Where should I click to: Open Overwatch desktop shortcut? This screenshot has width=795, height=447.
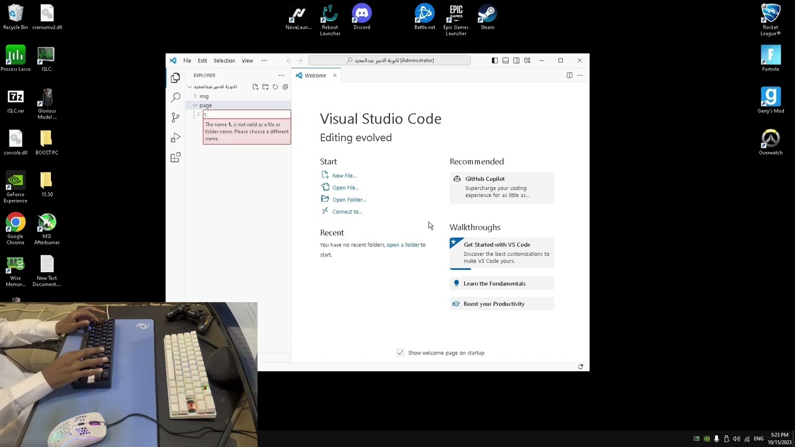coord(771,142)
